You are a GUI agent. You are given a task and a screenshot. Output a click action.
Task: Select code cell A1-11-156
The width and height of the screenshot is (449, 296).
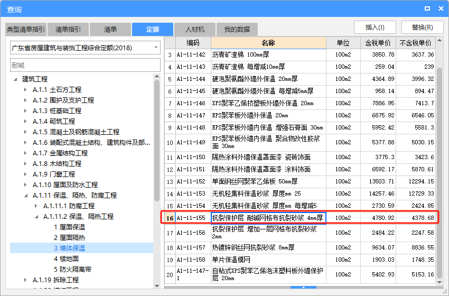193,233
